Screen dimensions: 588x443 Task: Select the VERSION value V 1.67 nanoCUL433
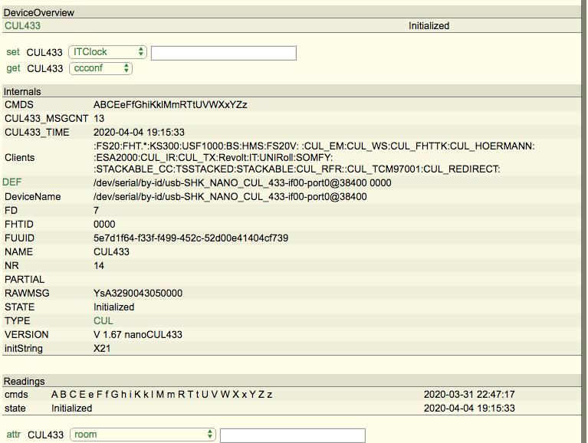point(138,335)
